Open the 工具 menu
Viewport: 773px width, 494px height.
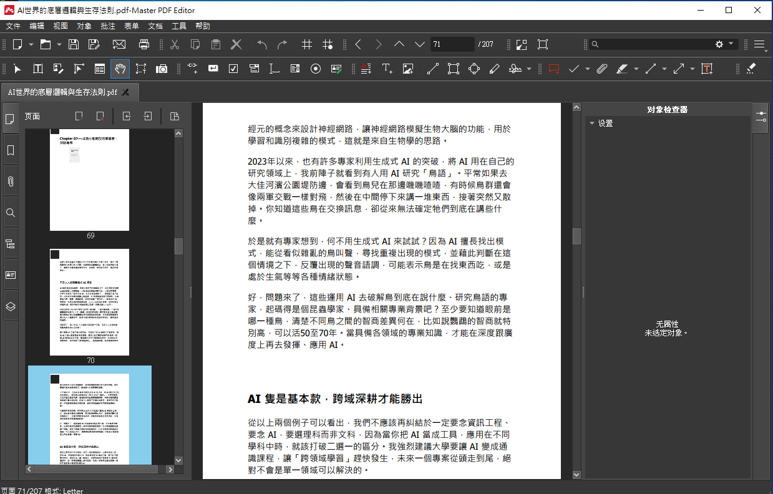click(x=179, y=26)
